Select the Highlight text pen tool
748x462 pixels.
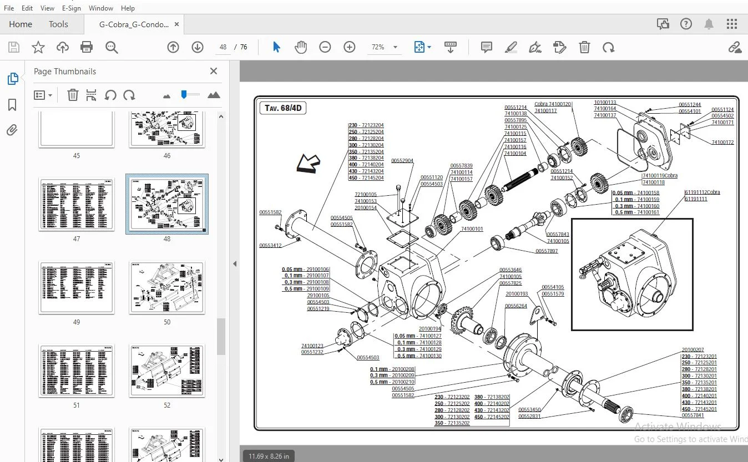[511, 47]
